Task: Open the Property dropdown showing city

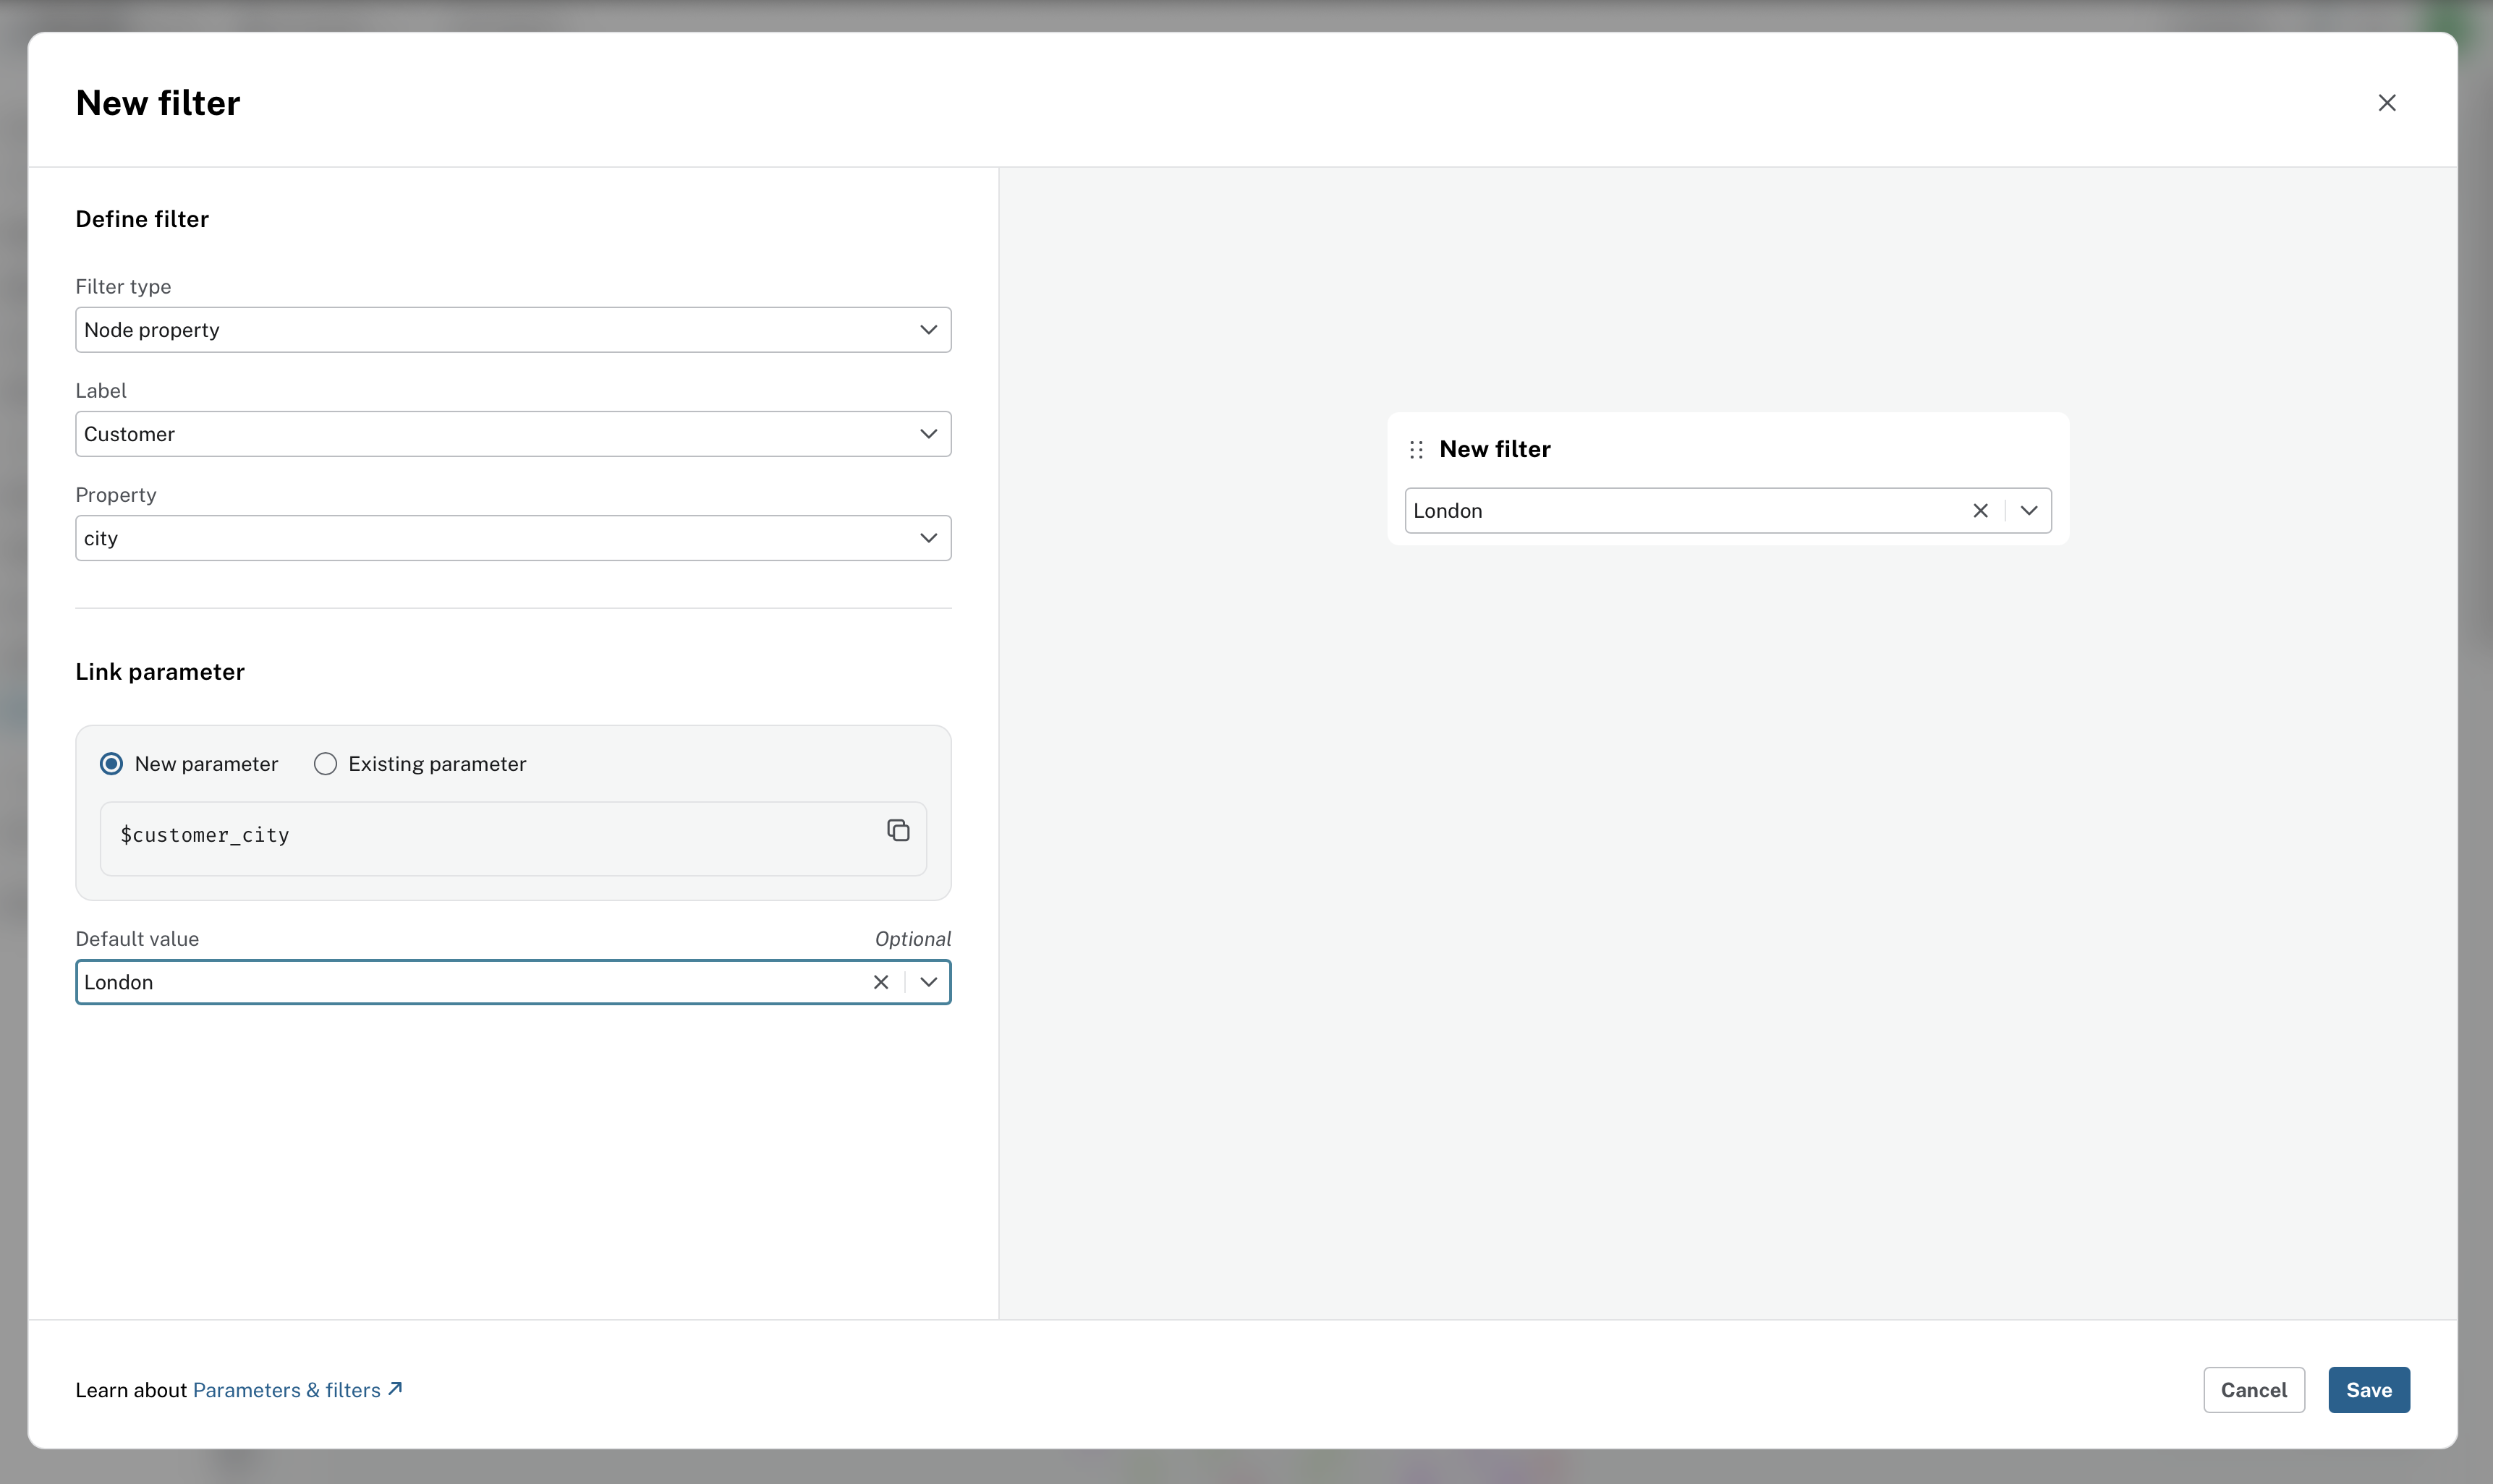Action: pos(512,538)
